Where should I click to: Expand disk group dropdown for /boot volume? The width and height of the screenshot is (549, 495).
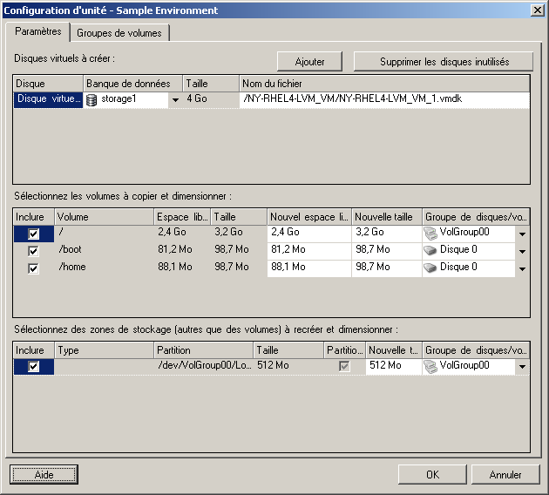coord(522,251)
